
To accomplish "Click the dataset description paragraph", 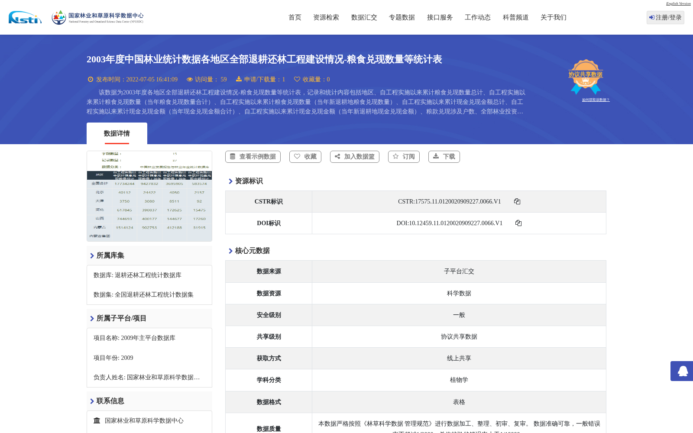I will click(x=306, y=102).
